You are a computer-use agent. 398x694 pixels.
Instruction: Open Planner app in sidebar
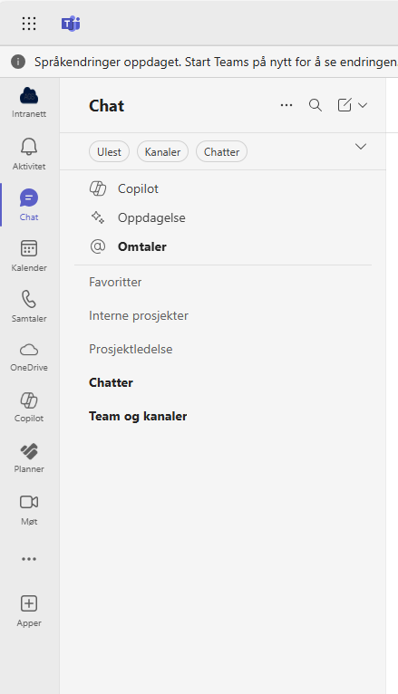click(x=29, y=458)
